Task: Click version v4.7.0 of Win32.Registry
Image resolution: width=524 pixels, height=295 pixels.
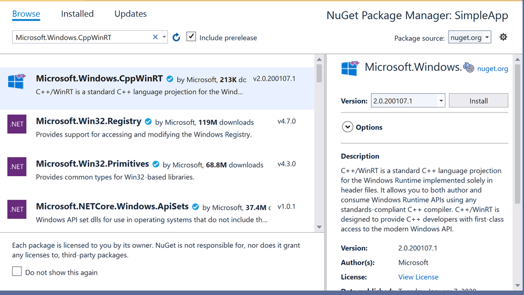Action: tap(286, 121)
